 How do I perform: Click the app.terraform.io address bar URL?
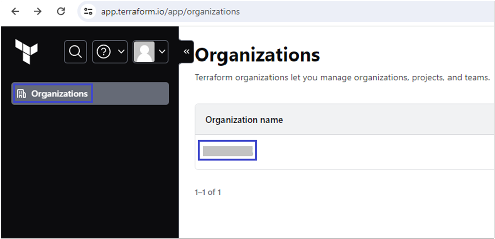[170, 12]
